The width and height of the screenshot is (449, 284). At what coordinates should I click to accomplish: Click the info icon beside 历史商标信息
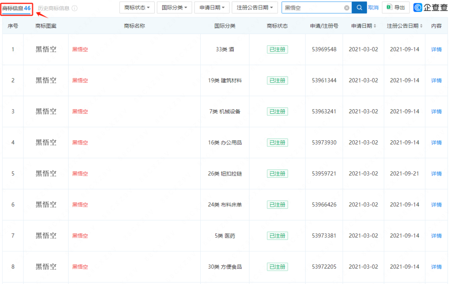coord(74,8)
